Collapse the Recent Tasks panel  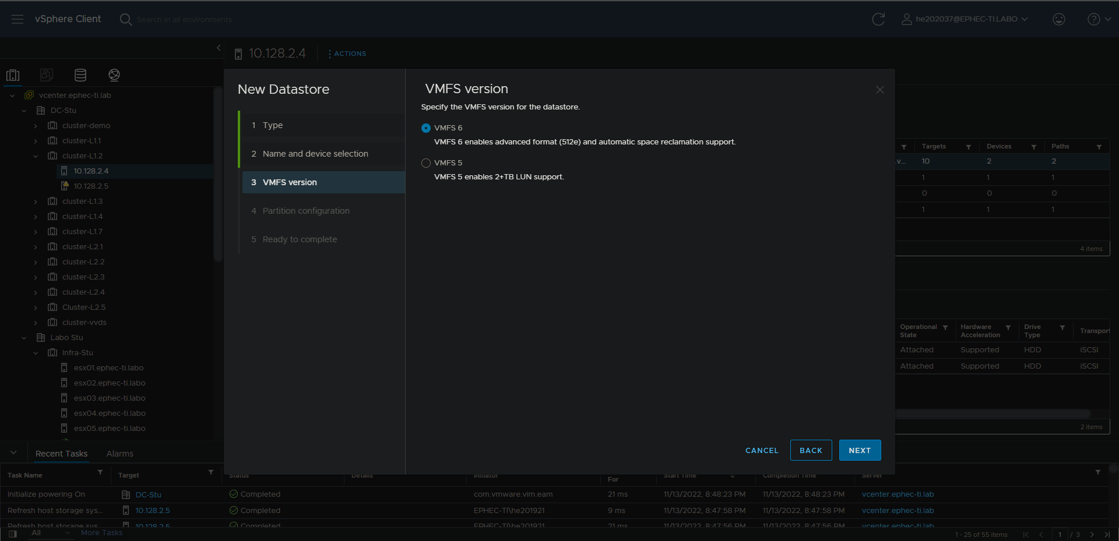point(13,452)
